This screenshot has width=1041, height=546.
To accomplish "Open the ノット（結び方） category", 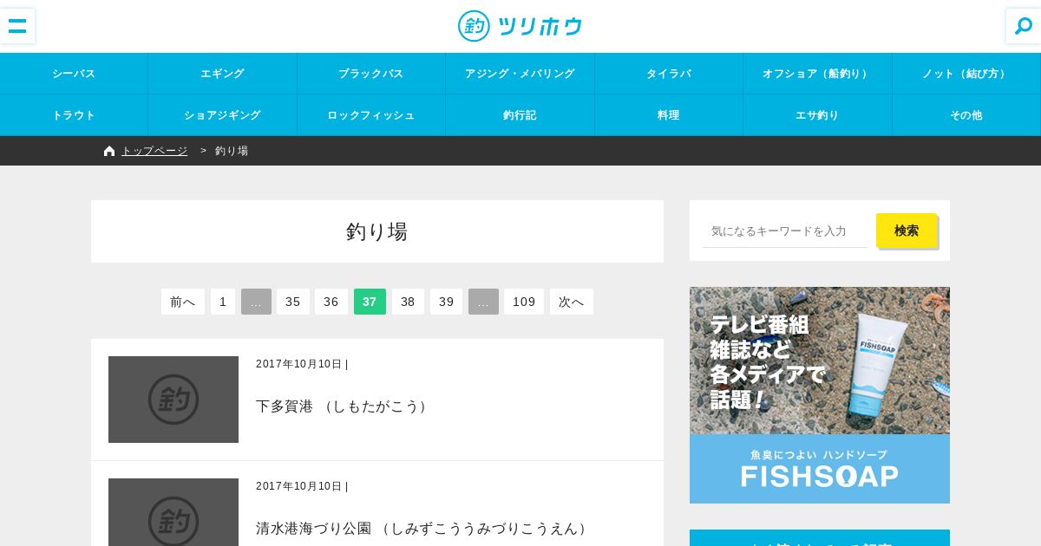I will (966, 74).
